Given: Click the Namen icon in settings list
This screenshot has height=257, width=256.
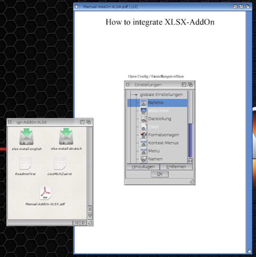Looking at the screenshot, I should pos(144,159).
